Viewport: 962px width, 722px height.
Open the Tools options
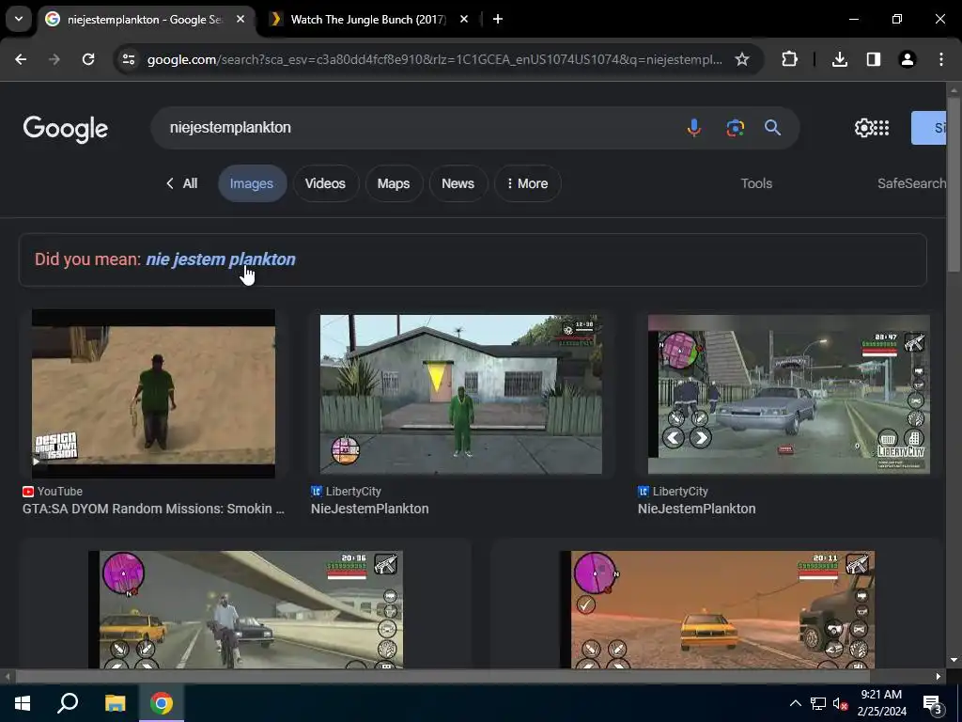click(756, 183)
